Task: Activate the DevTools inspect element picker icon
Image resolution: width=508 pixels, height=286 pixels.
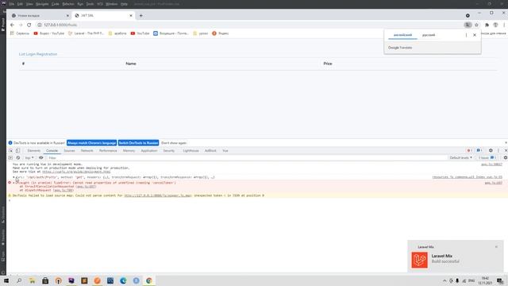Action: [10, 151]
